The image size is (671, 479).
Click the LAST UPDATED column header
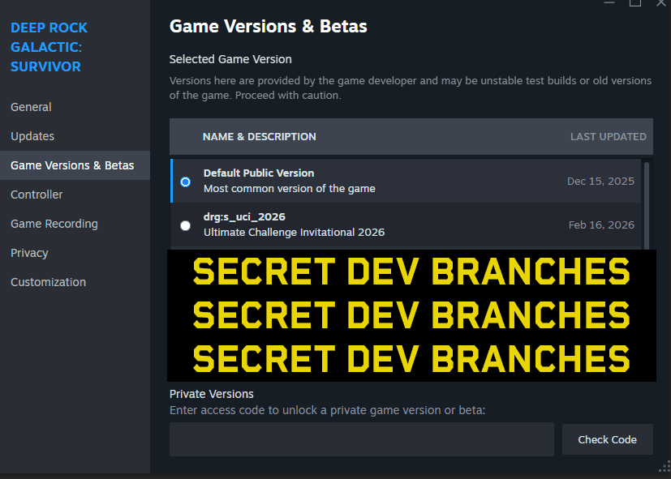[x=608, y=137]
